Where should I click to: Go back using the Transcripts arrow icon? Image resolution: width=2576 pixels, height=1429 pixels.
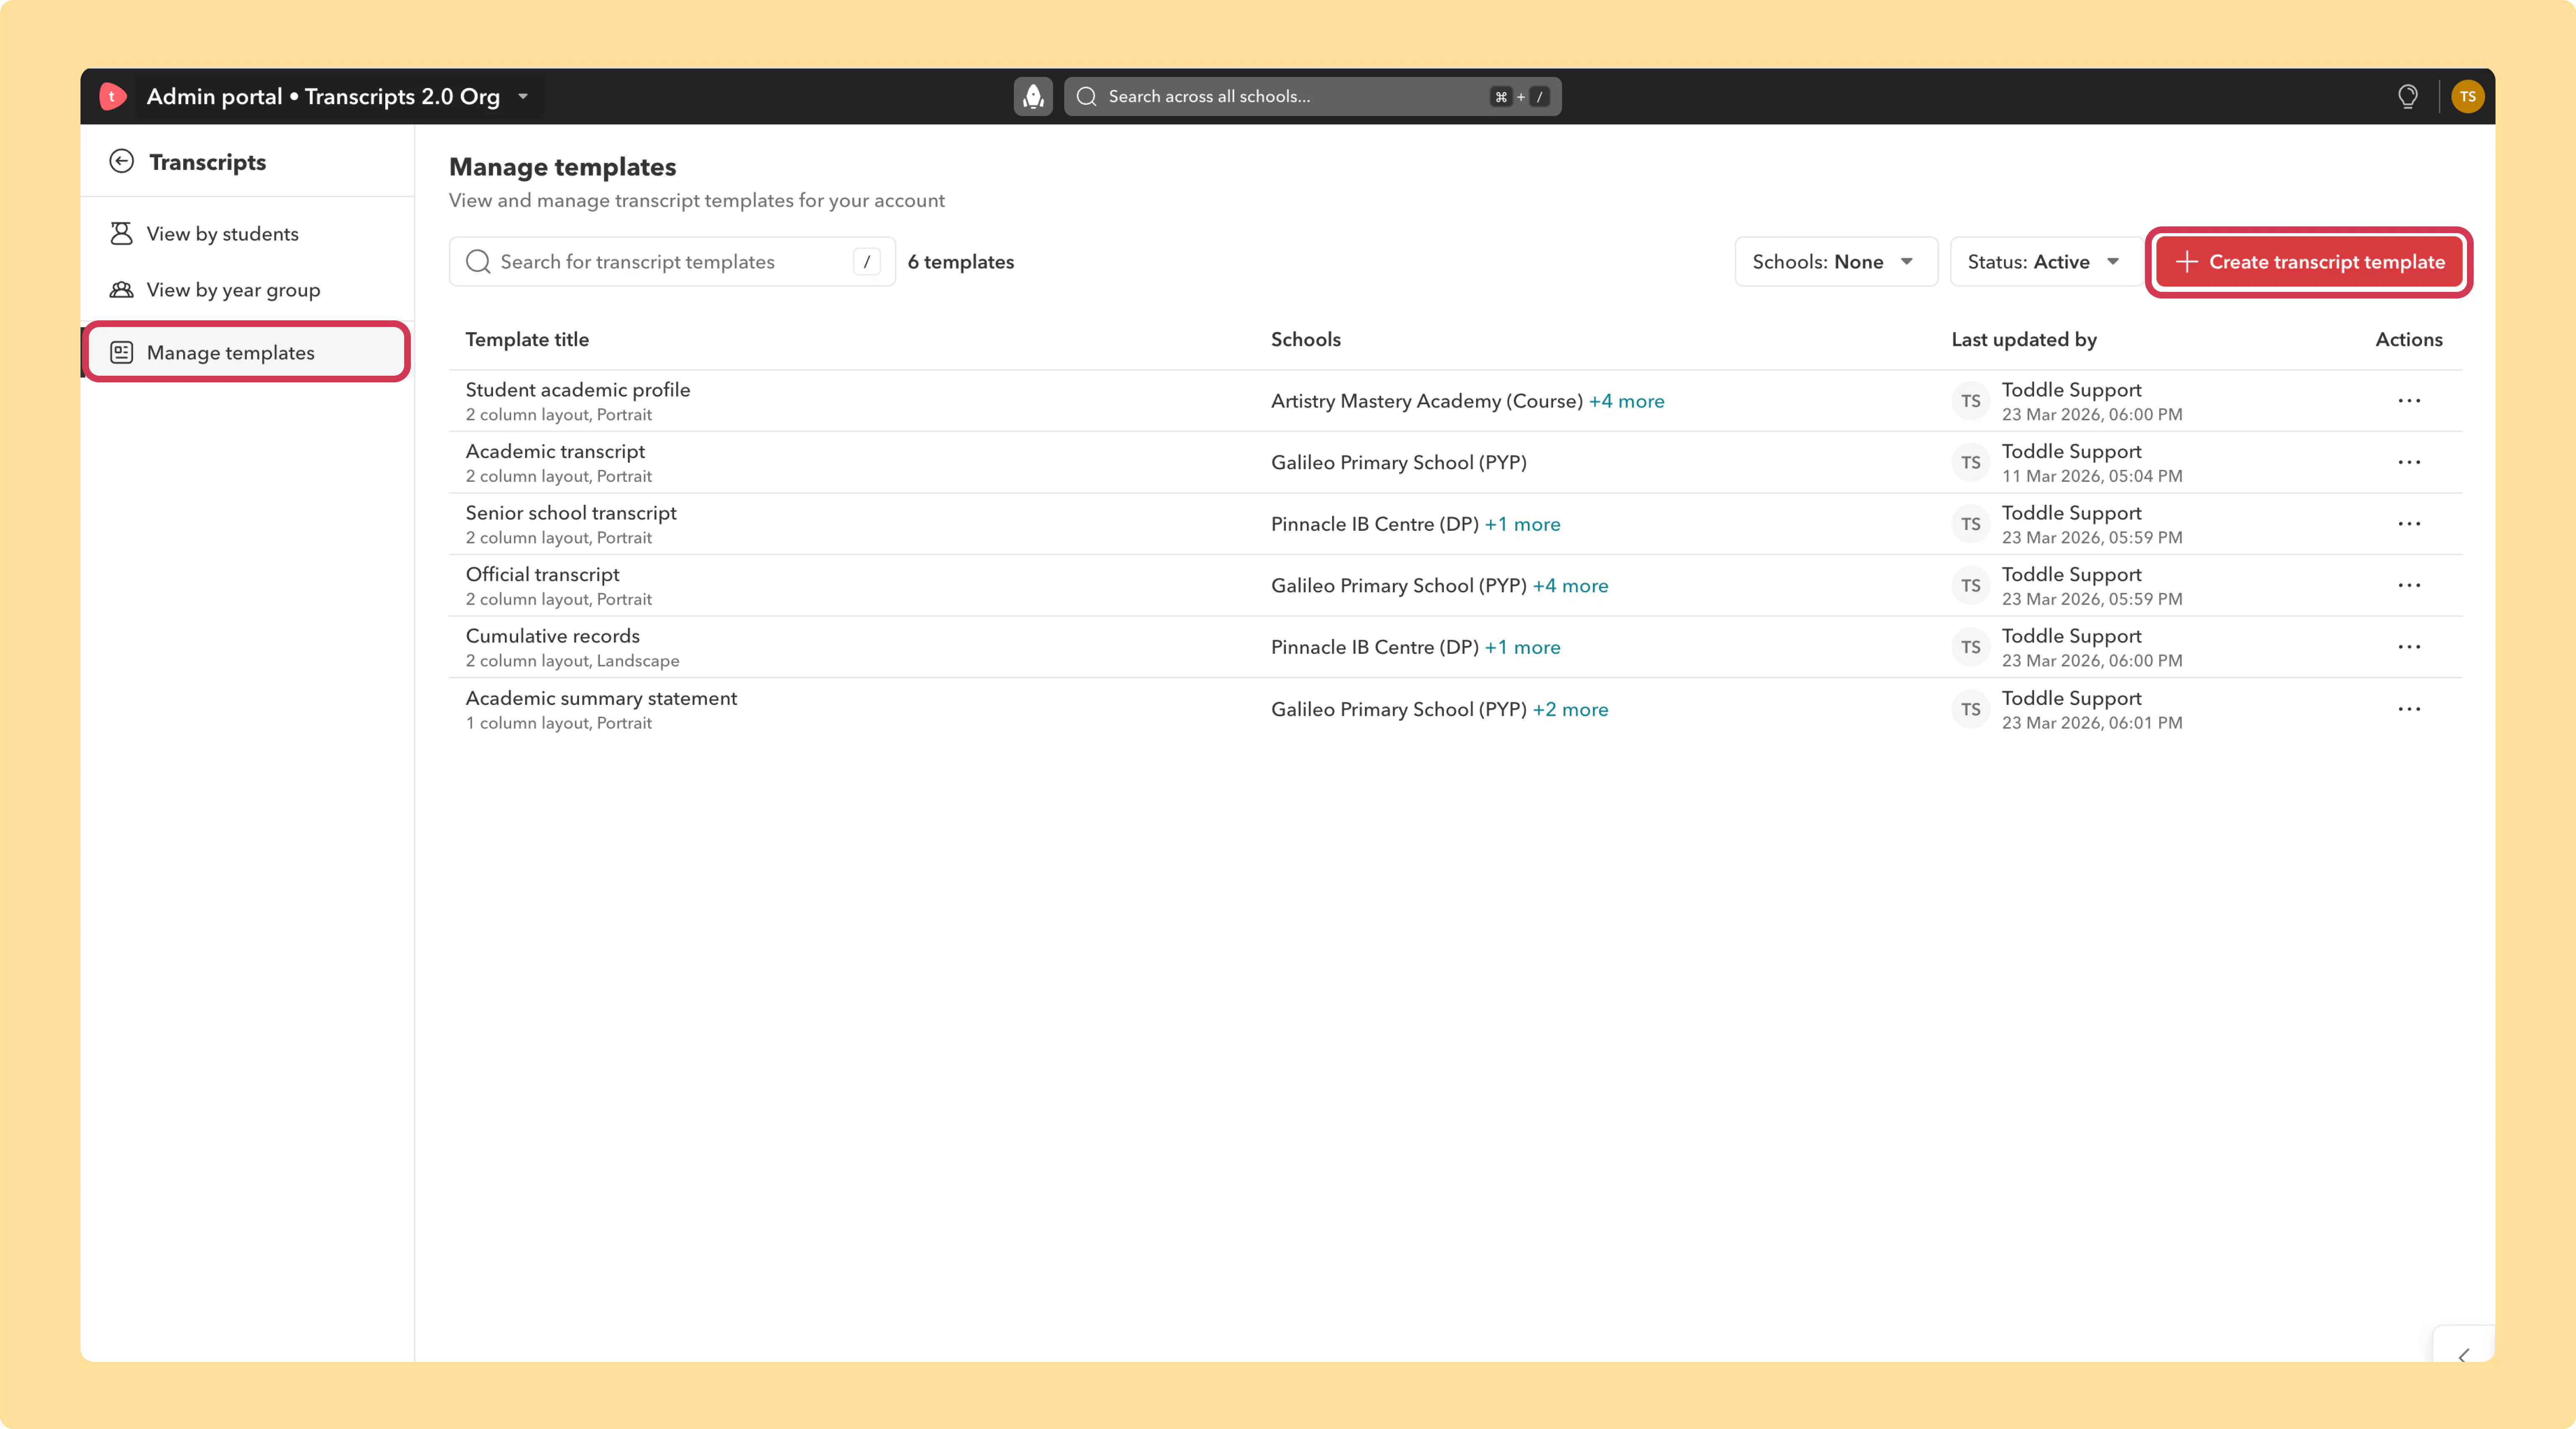(x=122, y=162)
